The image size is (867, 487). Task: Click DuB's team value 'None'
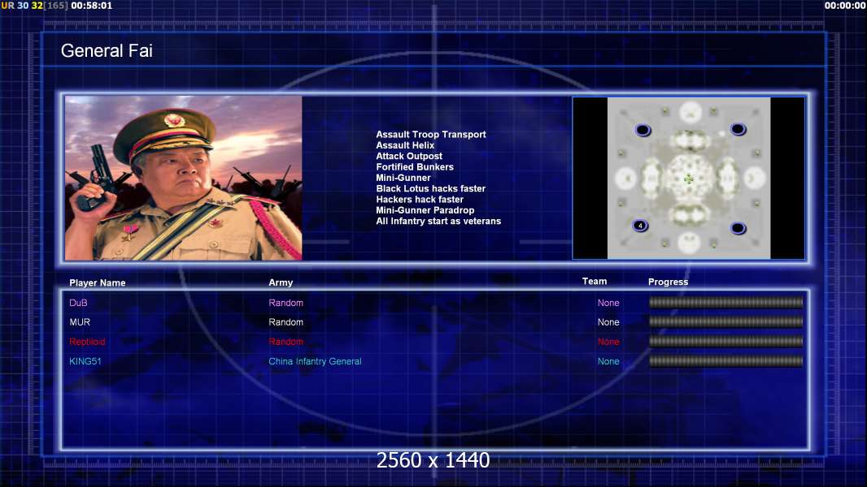tap(608, 303)
